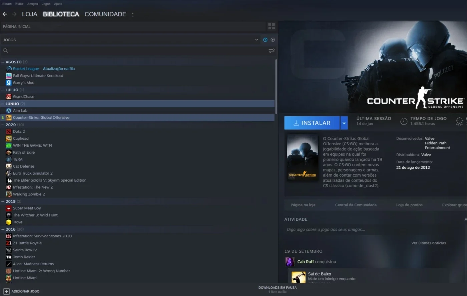
Task: Collapse the 2020 games group
Action: click(3, 125)
